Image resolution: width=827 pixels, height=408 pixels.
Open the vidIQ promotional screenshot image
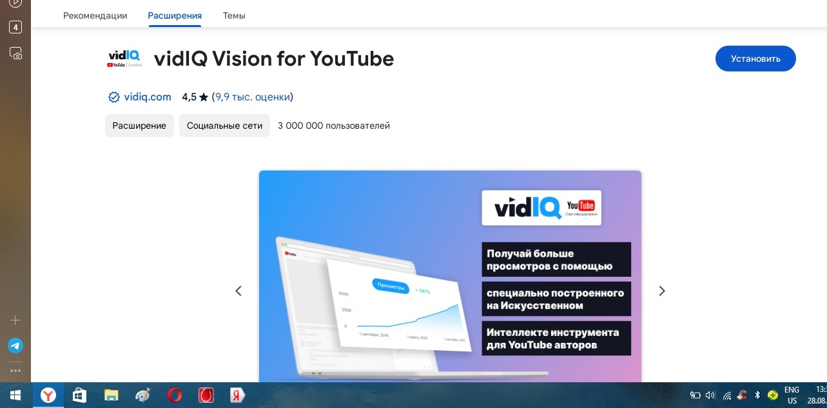point(450,276)
